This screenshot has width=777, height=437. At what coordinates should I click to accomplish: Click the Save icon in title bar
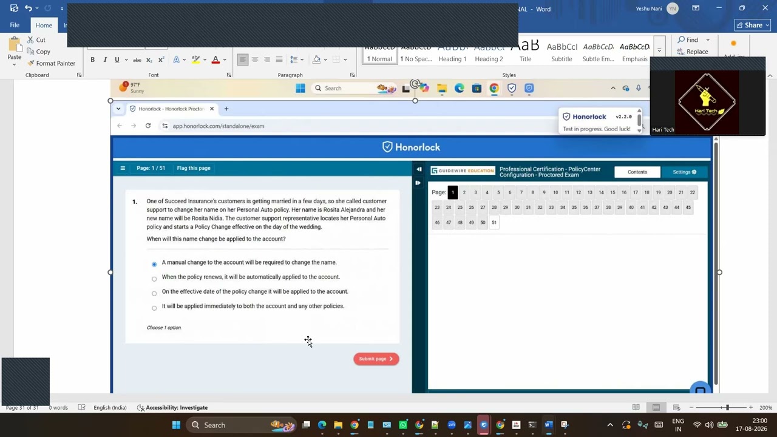point(14,8)
